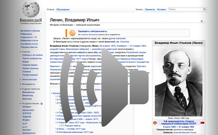The width and height of the screenshot is (218, 135).
Task: Open the Симбирск link
Action: [x=121, y=46]
